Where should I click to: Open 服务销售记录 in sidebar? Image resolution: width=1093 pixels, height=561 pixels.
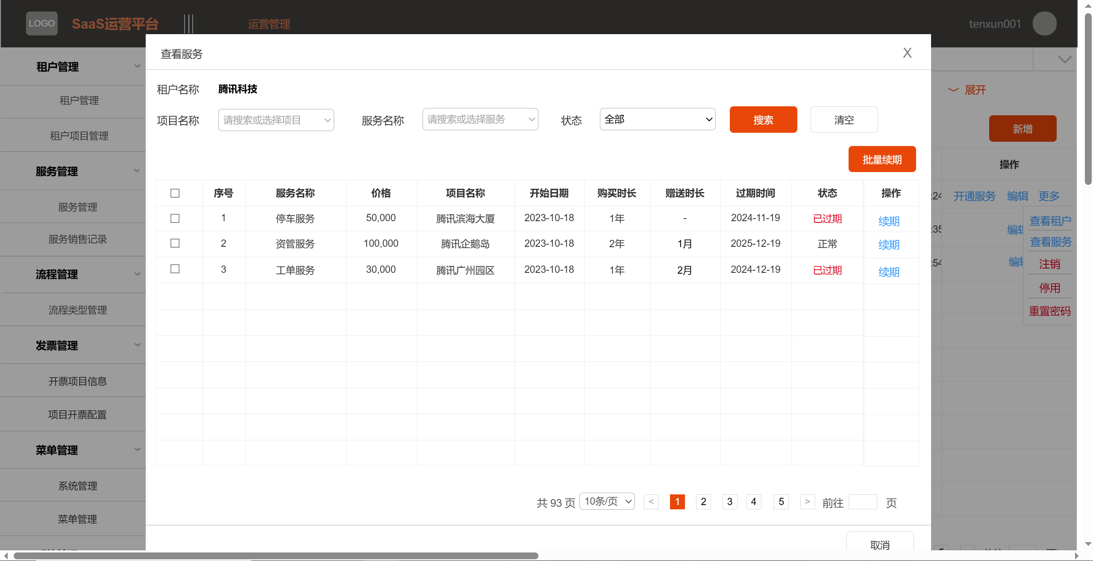pyautogui.click(x=77, y=240)
